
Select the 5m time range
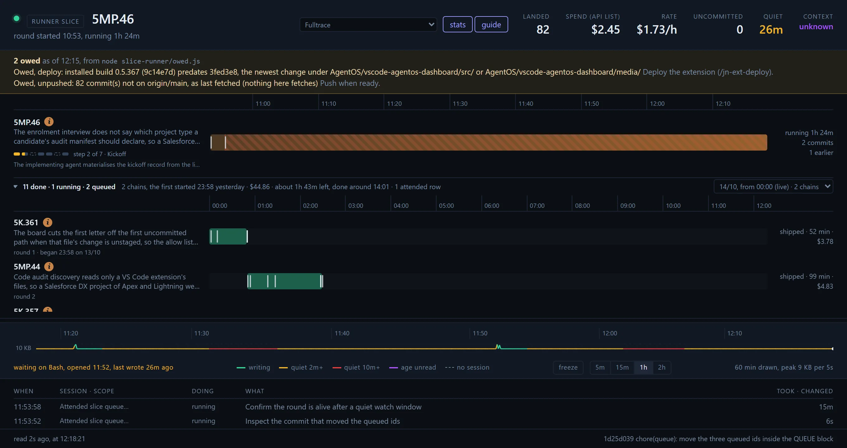600,367
